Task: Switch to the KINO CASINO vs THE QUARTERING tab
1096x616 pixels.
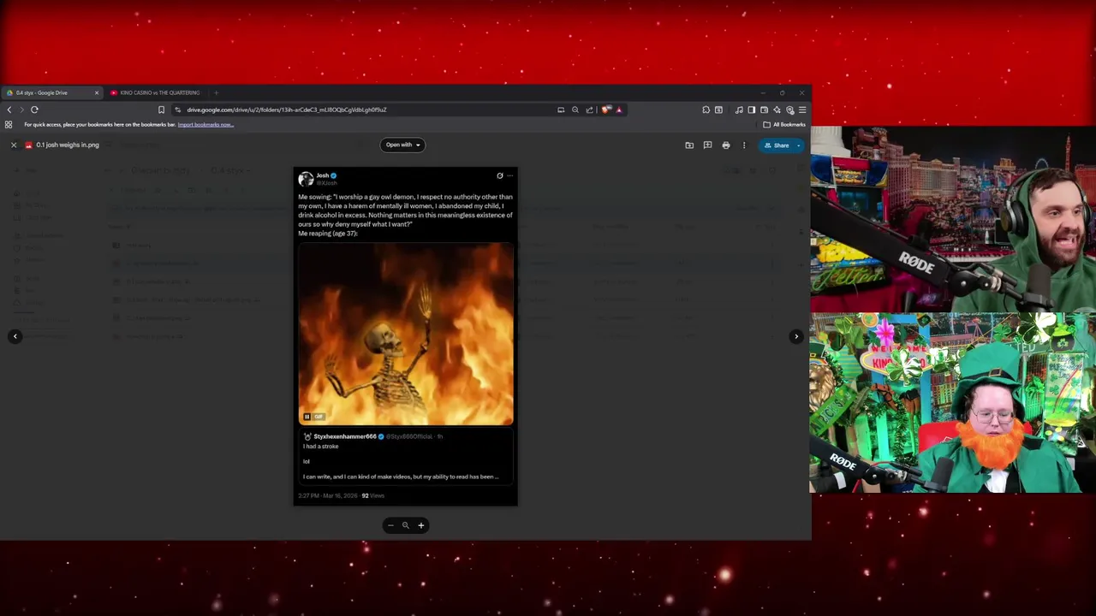Action: pyautogui.click(x=156, y=92)
